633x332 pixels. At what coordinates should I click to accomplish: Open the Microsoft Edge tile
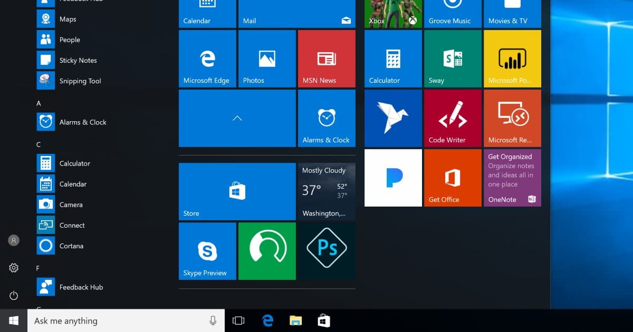207,58
